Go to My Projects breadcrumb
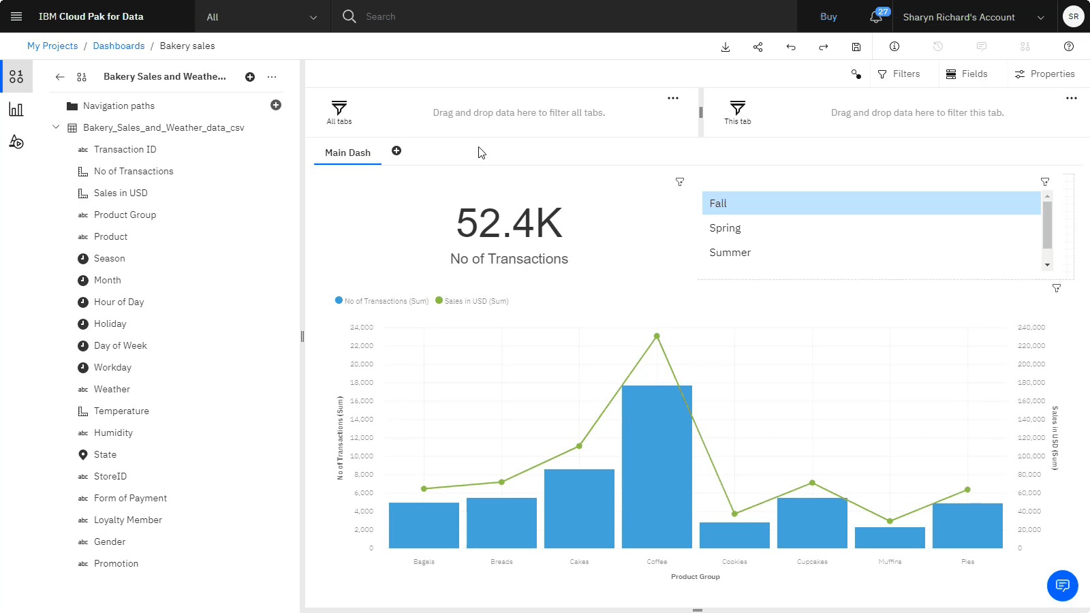The width and height of the screenshot is (1090, 613). (52, 46)
